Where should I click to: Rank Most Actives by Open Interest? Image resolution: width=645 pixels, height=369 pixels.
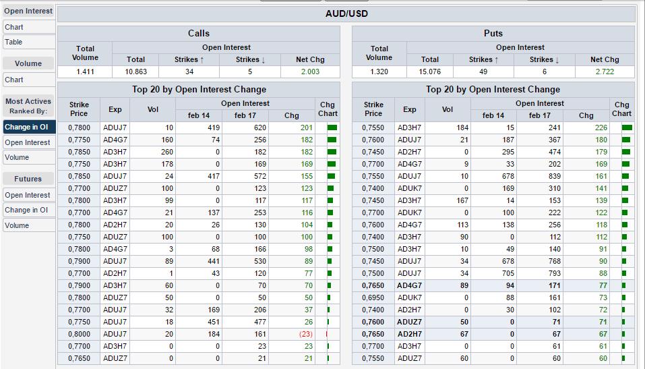[x=28, y=142]
